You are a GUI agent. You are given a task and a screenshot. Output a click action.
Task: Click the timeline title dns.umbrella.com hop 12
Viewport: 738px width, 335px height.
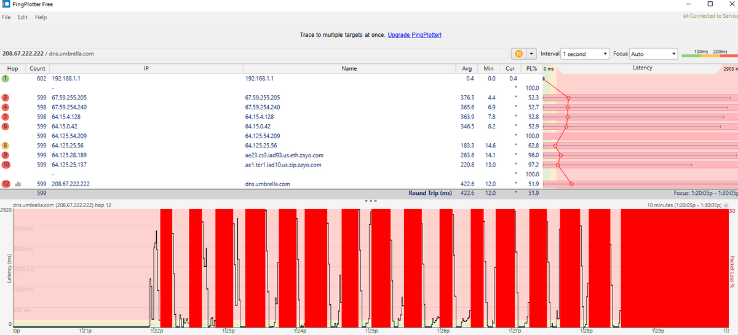tap(61, 205)
